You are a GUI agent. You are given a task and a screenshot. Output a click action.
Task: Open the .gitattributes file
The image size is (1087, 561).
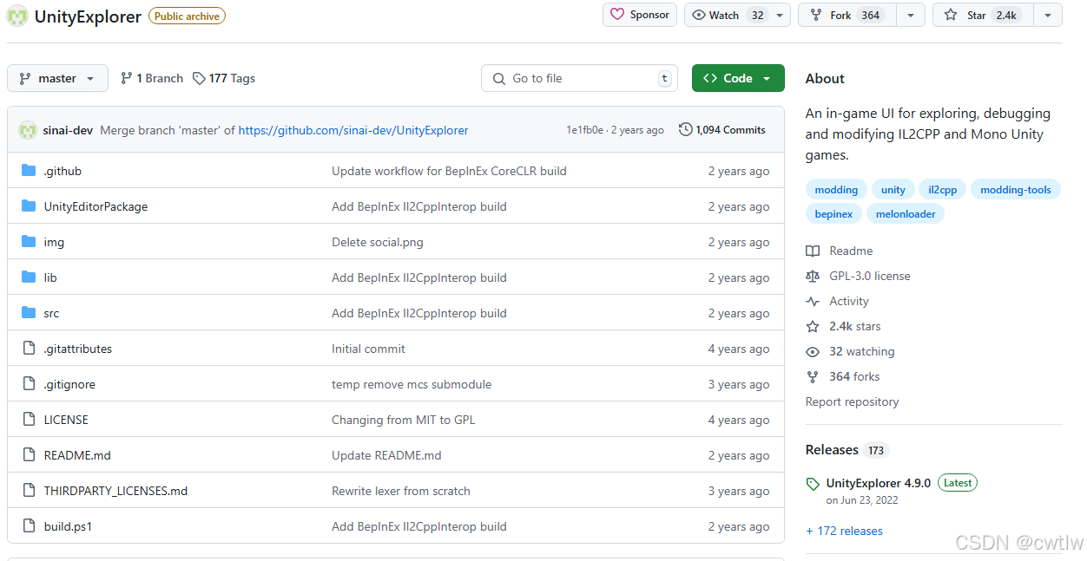(78, 349)
